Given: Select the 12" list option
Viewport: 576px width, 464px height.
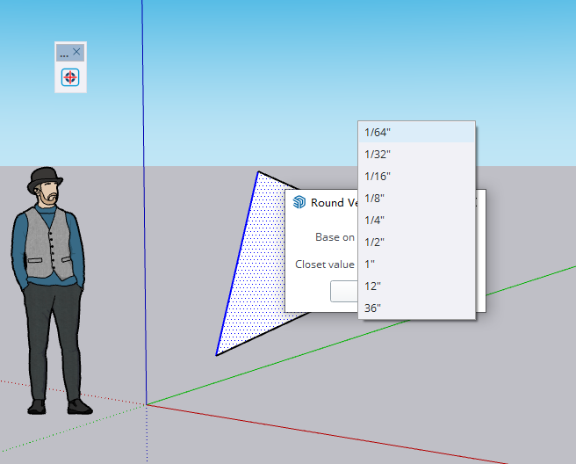Looking at the screenshot, I should 416,286.
